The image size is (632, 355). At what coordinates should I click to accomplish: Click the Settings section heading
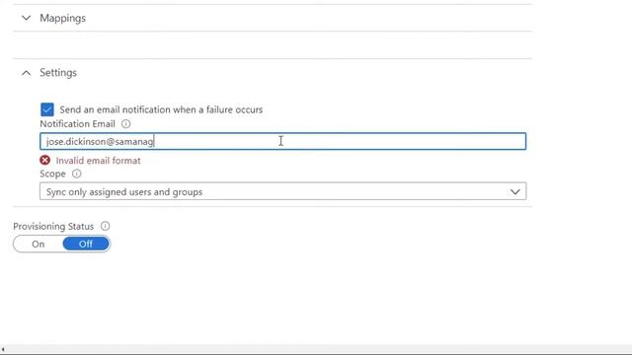(x=58, y=73)
